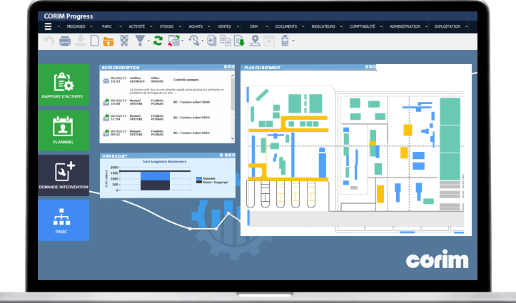Click the wire trash basket icon
The height and width of the screenshot is (303, 516).
point(124,41)
